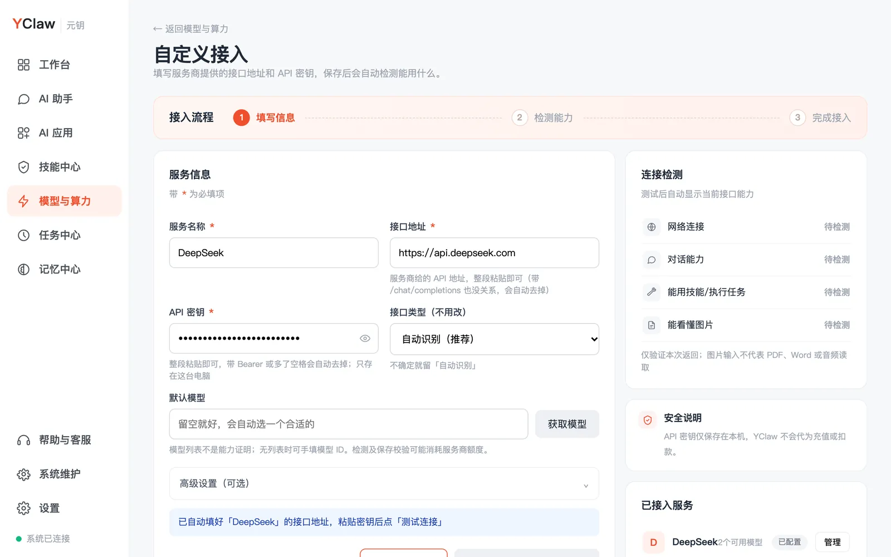Open AI 应用 in the sidebar
This screenshot has height=557, width=891.
click(65, 133)
